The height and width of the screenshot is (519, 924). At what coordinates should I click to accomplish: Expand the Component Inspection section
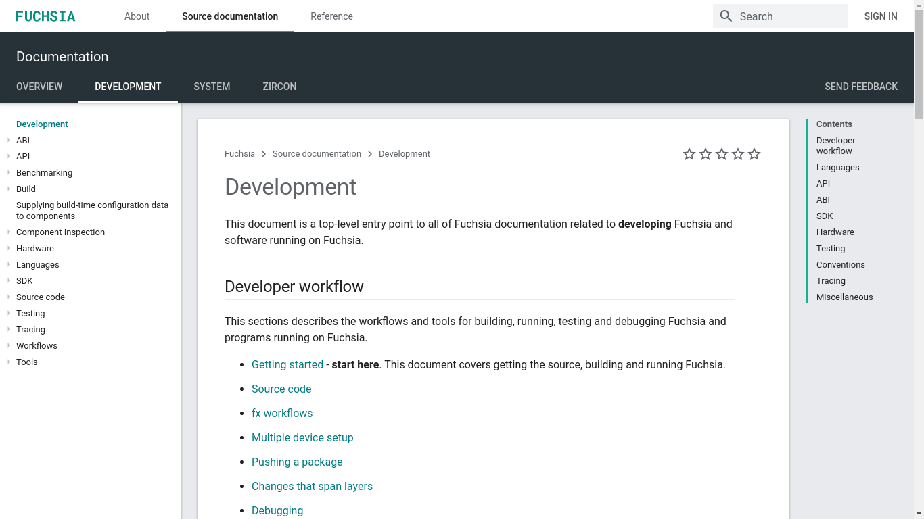(x=9, y=232)
